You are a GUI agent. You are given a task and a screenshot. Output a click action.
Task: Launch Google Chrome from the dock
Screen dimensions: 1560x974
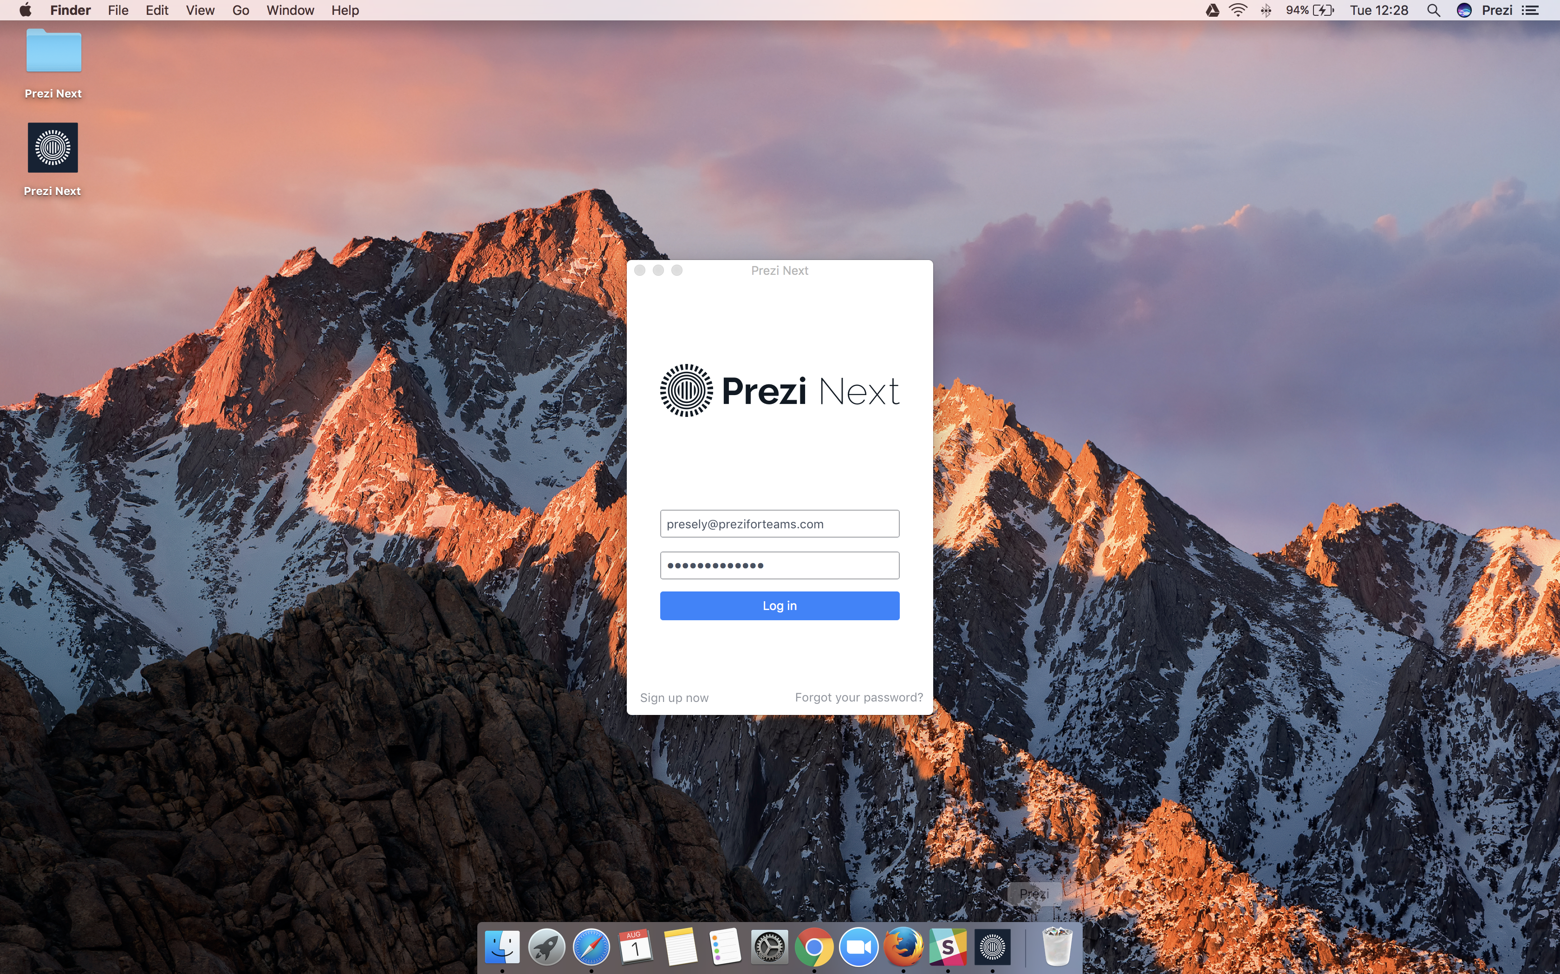(814, 947)
